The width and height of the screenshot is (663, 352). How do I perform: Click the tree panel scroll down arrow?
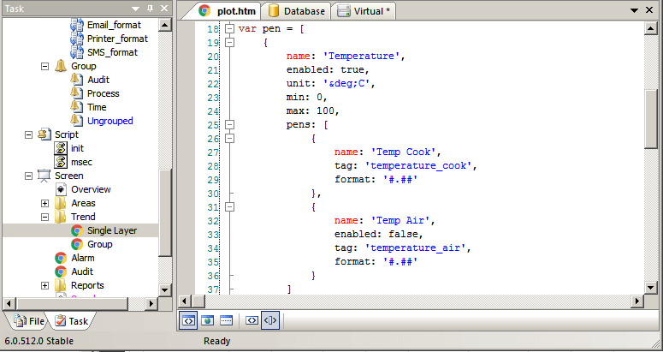pyautogui.click(x=165, y=289)
